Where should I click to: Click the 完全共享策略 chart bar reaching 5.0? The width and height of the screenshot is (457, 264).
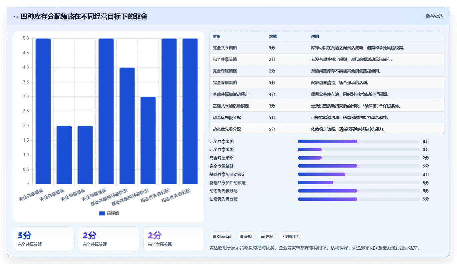43,111
